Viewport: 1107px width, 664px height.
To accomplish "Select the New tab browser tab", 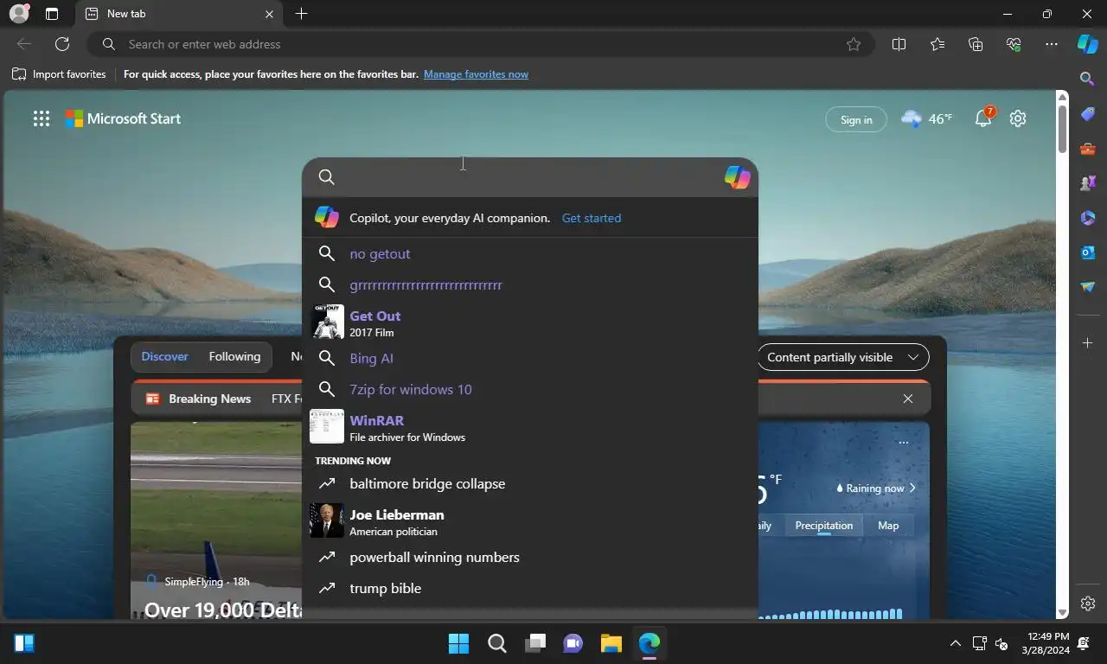I will click(177, 14).
